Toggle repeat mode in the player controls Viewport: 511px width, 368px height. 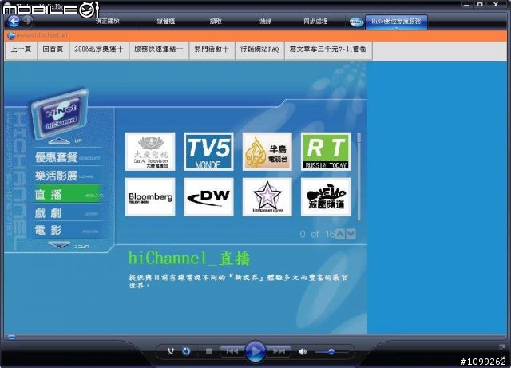(x=186, y=351)
